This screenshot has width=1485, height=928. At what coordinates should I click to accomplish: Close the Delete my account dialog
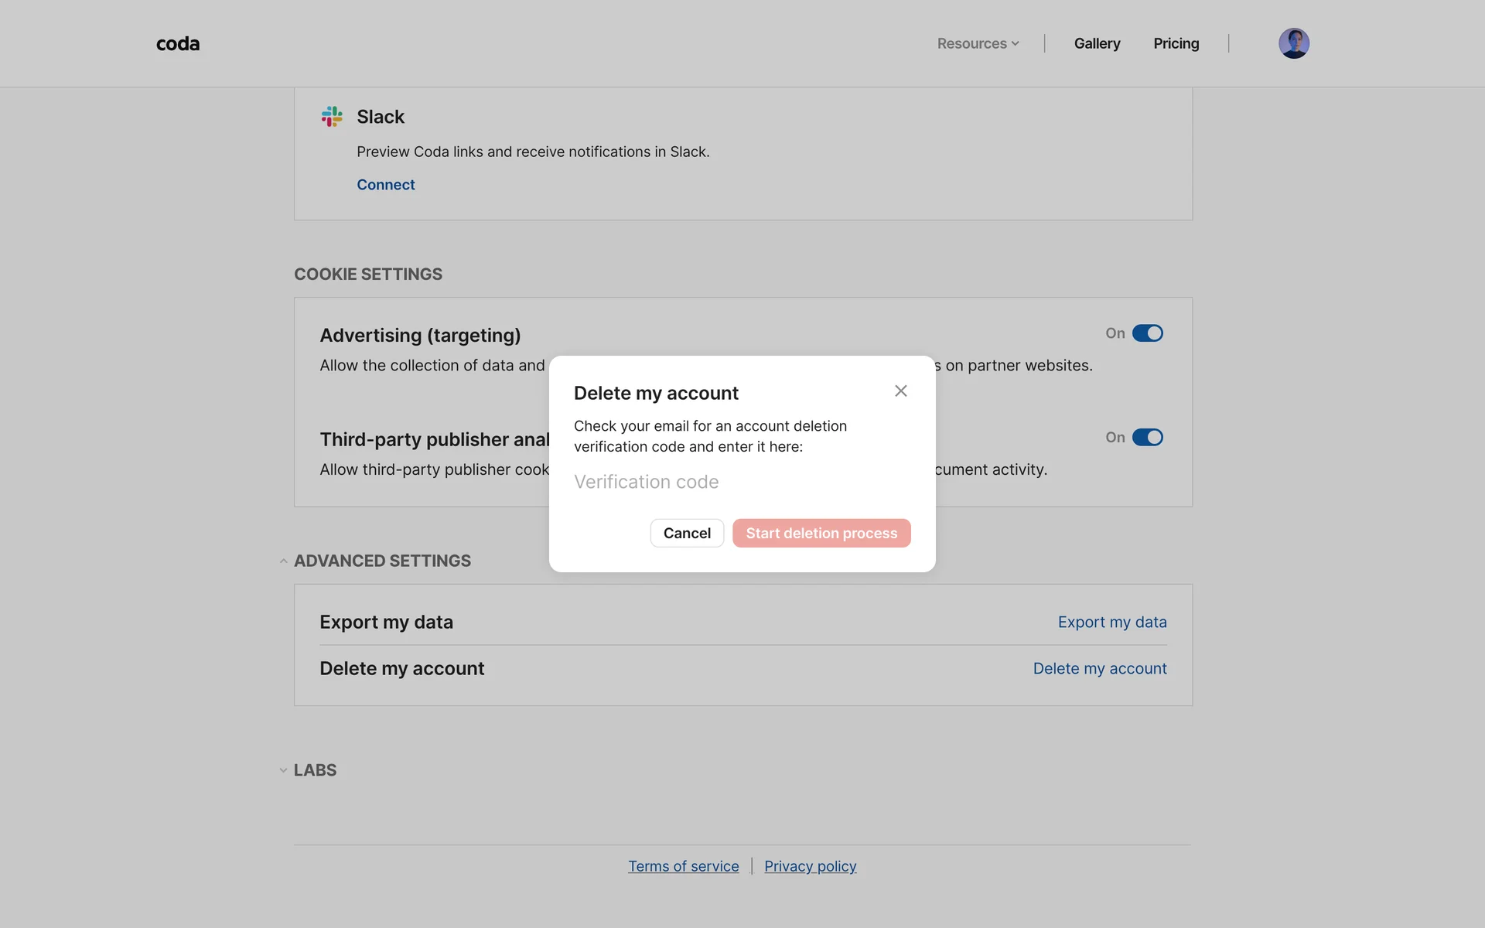click(x=900, y=391)
